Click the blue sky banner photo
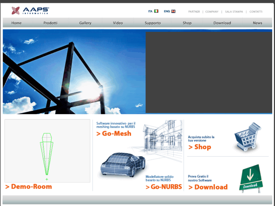The height and width of the screenshot is (206, 275). coord(74,72)
